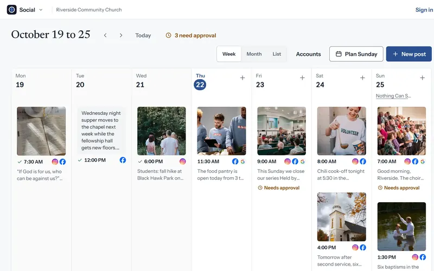This screenshot has height=271, width=434.
Task: Click Sign in link
Action: point(424,10)
